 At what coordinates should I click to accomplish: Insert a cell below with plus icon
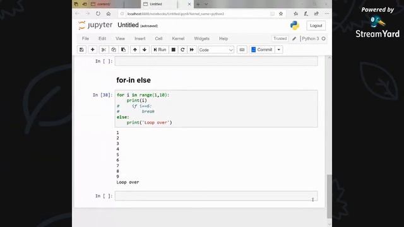tap(93, 50)
